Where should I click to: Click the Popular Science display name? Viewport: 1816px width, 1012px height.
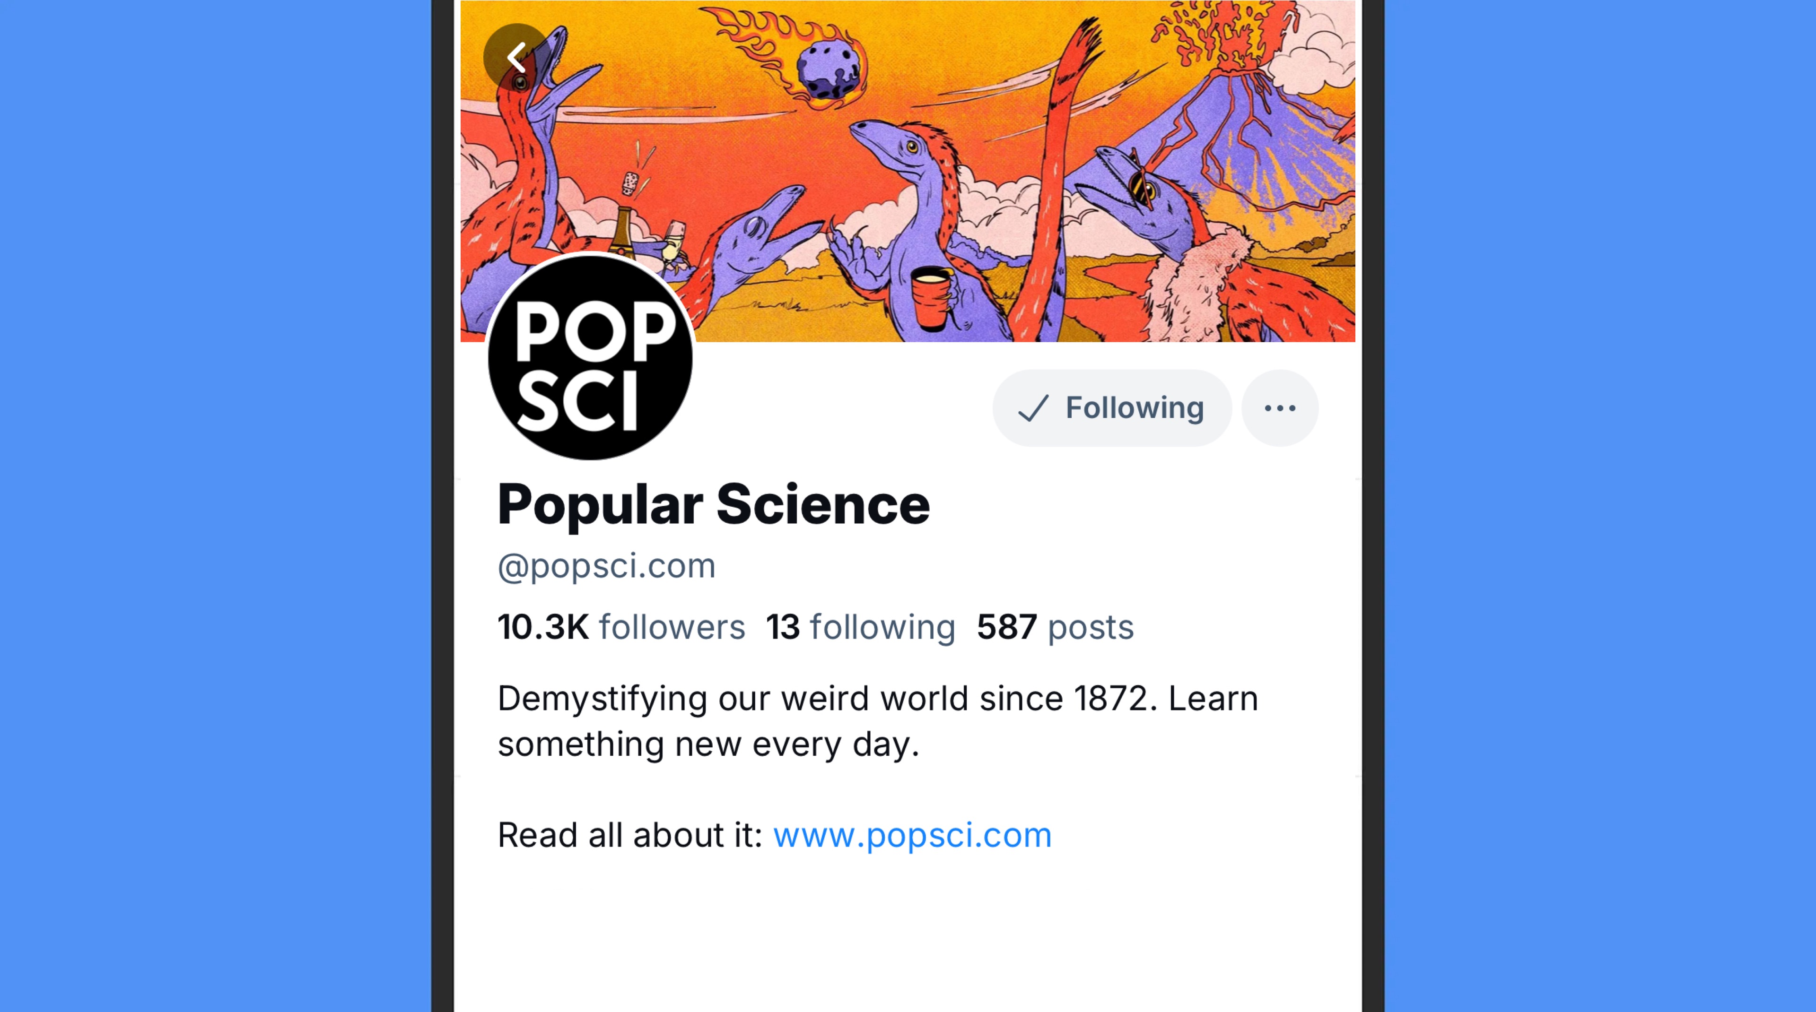714,505
